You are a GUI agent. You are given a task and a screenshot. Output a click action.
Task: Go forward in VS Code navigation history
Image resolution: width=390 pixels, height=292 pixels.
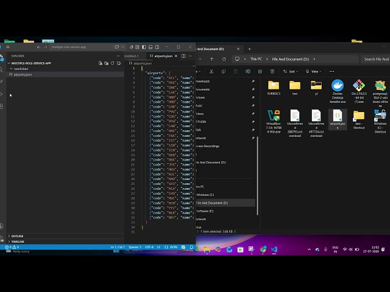point(45,47)
